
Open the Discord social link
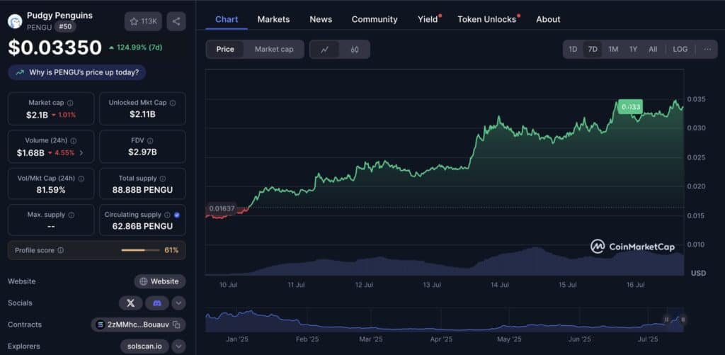156,303
